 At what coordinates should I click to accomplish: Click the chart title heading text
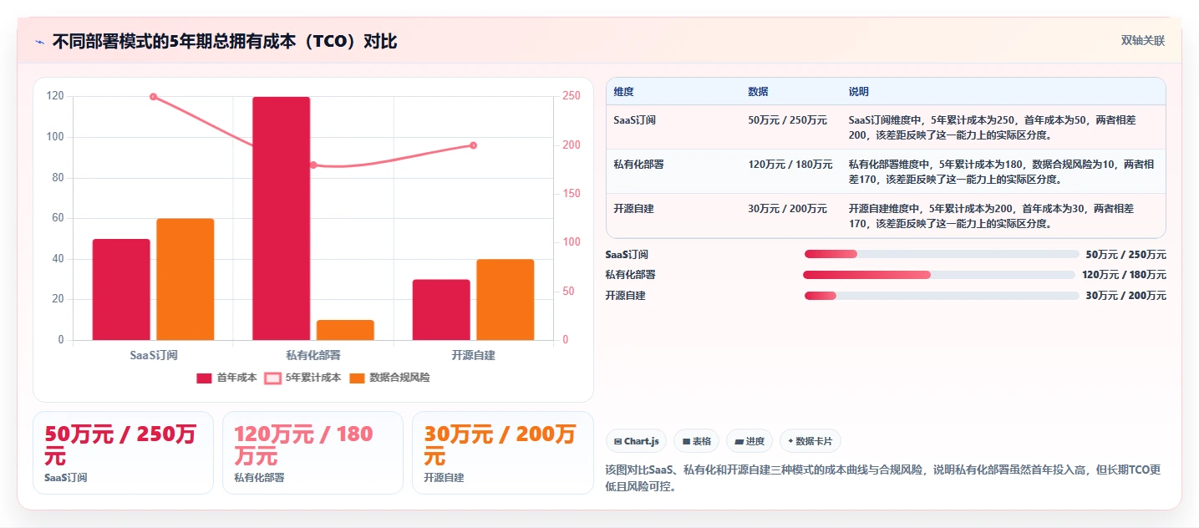[225, 42]
